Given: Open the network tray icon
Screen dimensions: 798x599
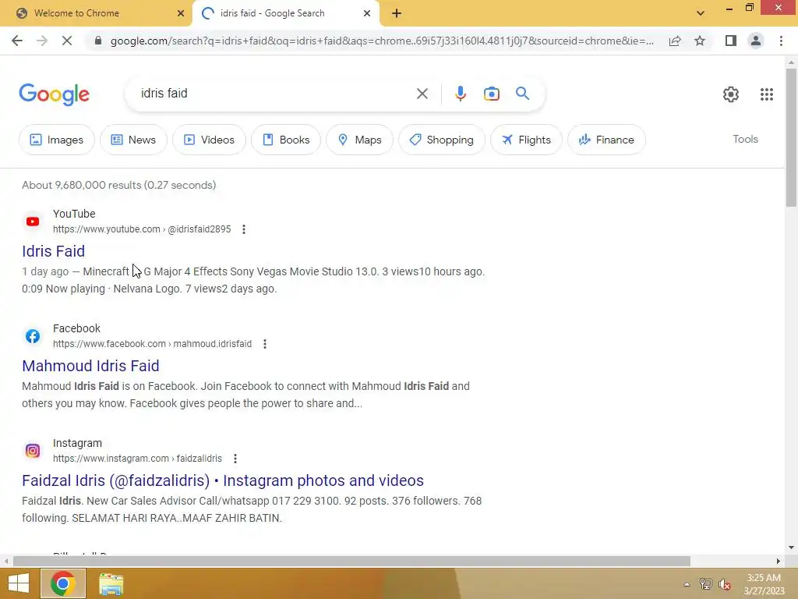Looking at the screenshot, I should pyautogui.click(x=705, y=584).
